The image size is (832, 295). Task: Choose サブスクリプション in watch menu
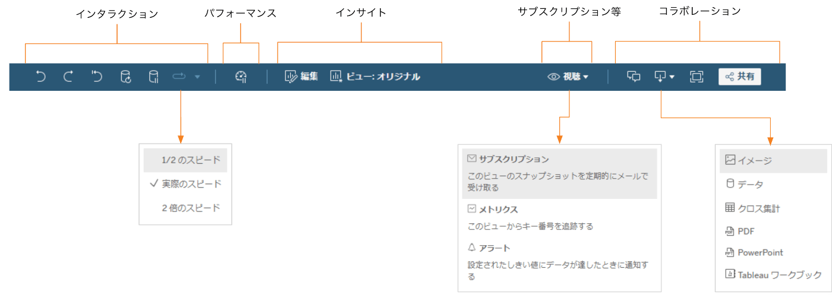click(x=559, y=173)
